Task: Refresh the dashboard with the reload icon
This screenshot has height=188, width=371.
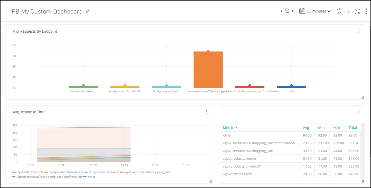Action: tap(339, 11)
